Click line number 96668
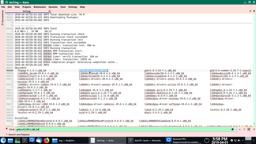 coord(10,71)
